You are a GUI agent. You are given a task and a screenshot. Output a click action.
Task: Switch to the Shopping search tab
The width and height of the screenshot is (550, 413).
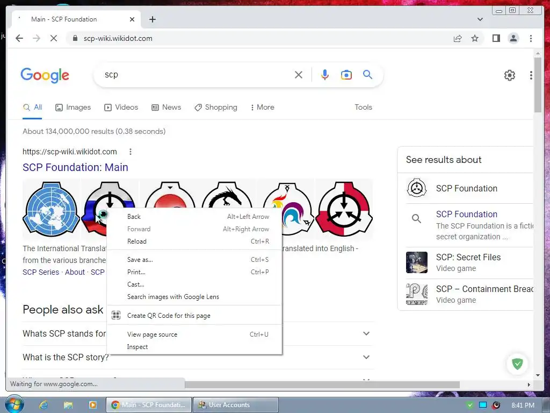[x=216, y=108]
